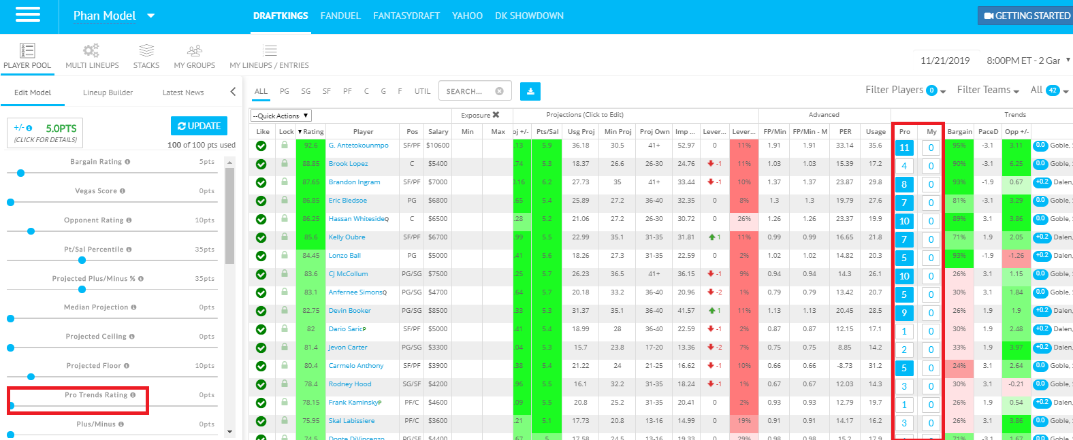Toggle like for Devin Booker
This screenshot has width=1073, height=440.
pyautogui.click(x=261, y=311)
